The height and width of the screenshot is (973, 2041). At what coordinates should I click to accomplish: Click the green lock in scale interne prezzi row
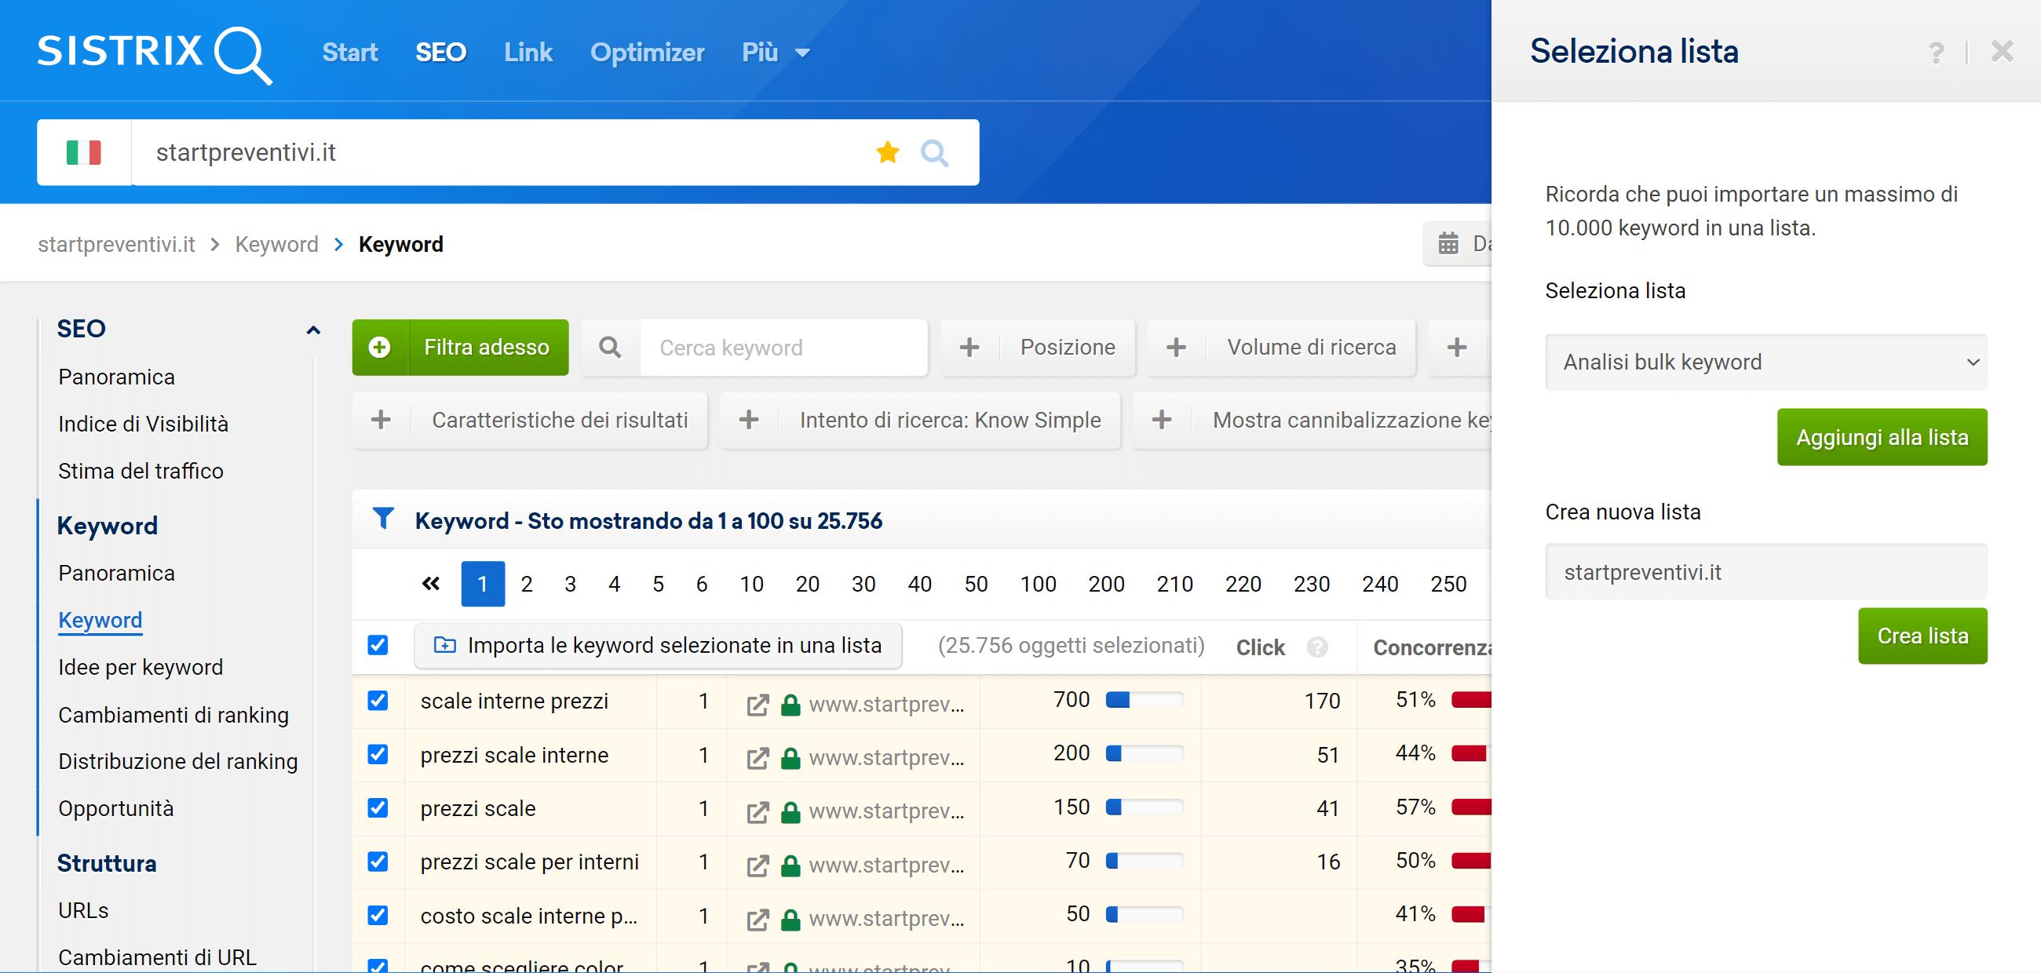click(790, 704)
